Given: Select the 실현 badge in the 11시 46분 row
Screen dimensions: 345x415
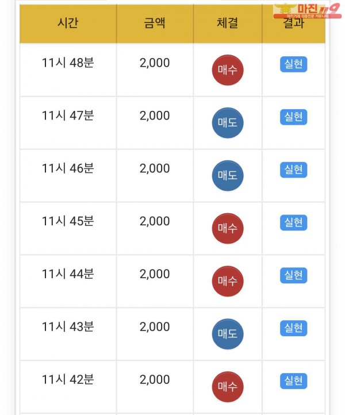Looking at the screenshot, I should tap(294, 170).
